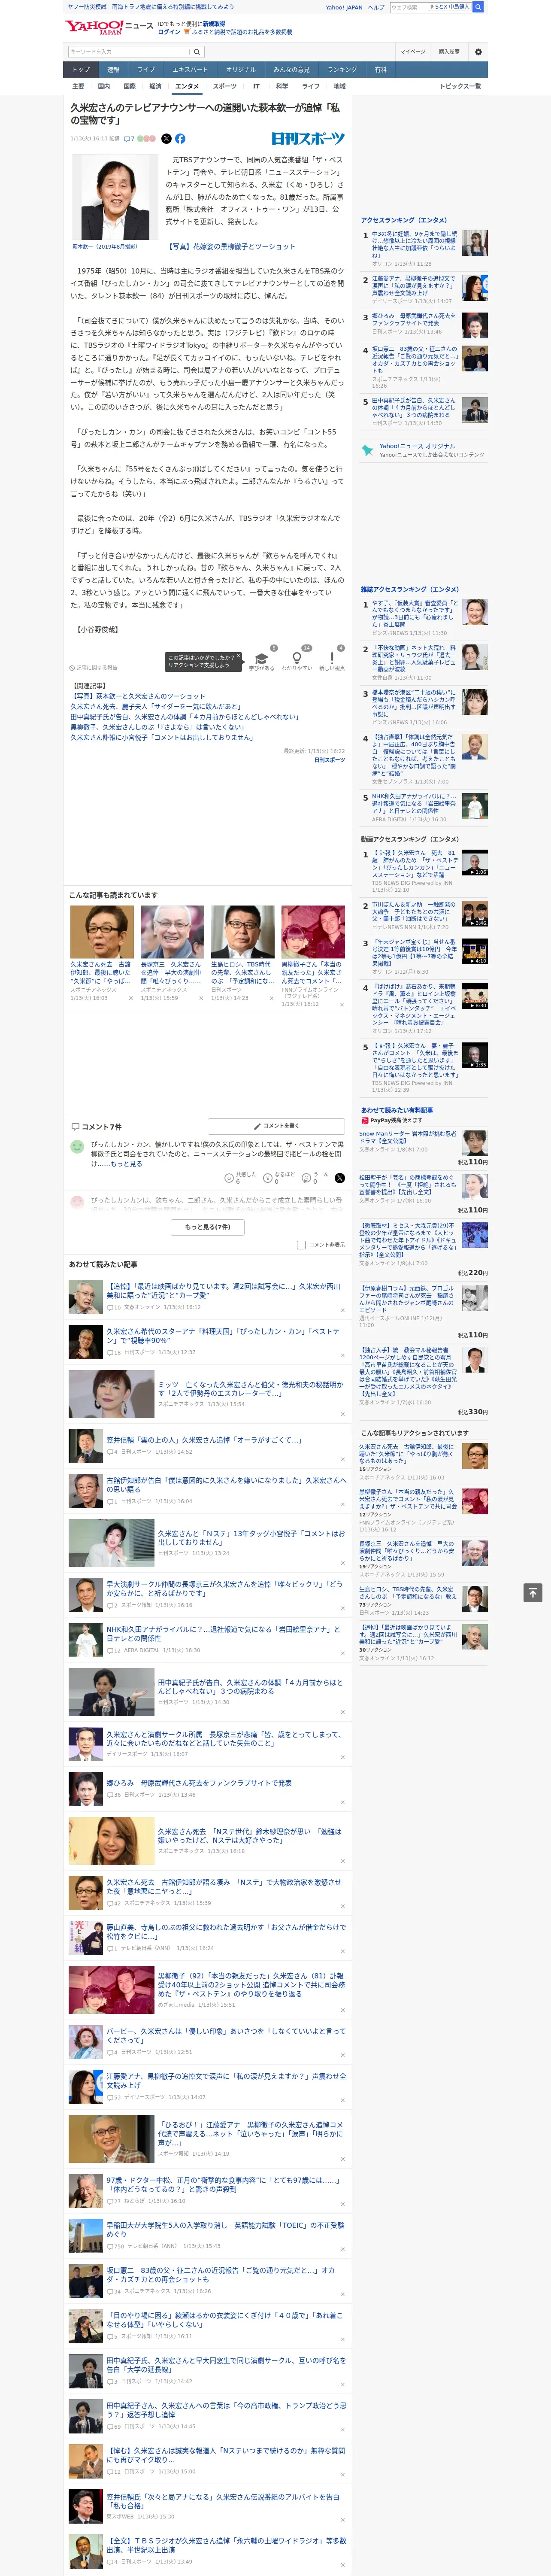Click the keyword search magnifier button

tap(197, 52)
